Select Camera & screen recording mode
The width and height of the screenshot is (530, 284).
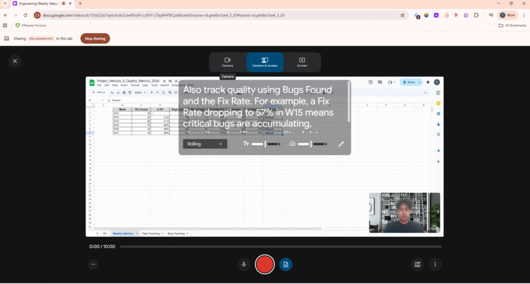(x=264, y=62)
